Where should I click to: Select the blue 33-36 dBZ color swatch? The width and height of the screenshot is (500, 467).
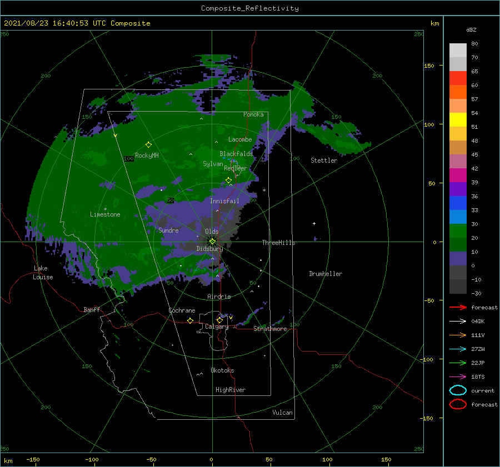pos(458,203)
